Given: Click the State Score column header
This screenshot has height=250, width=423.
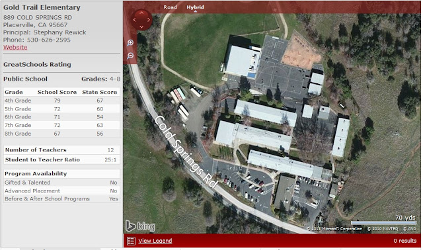Looking at the screenshot, I should click(x=100, y=92).
